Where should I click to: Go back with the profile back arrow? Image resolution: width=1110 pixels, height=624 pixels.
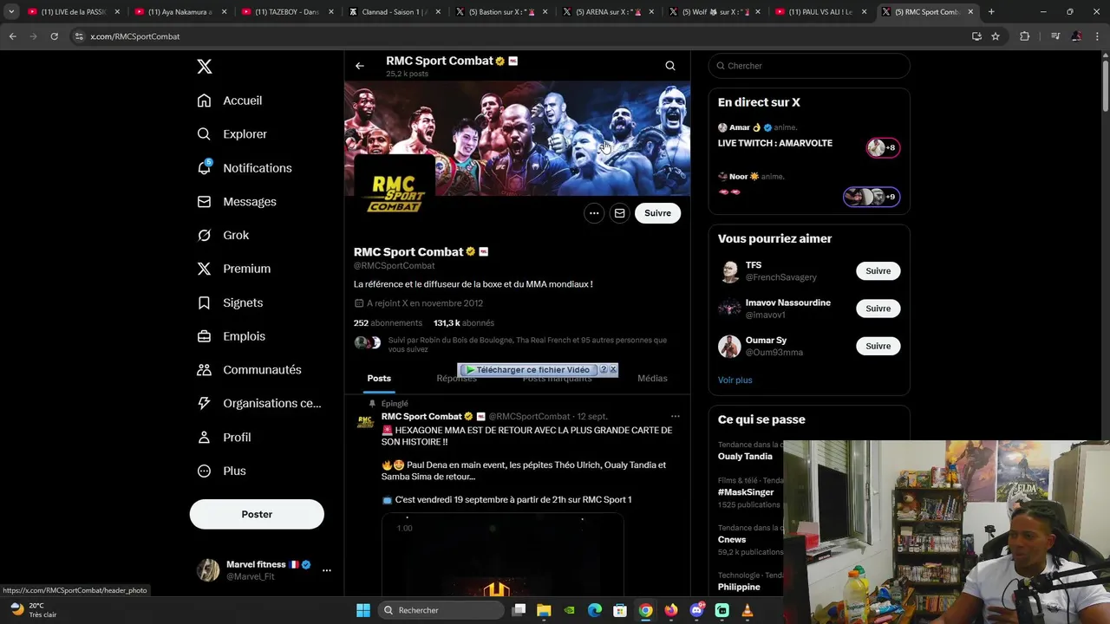click(x=360, y=66)
